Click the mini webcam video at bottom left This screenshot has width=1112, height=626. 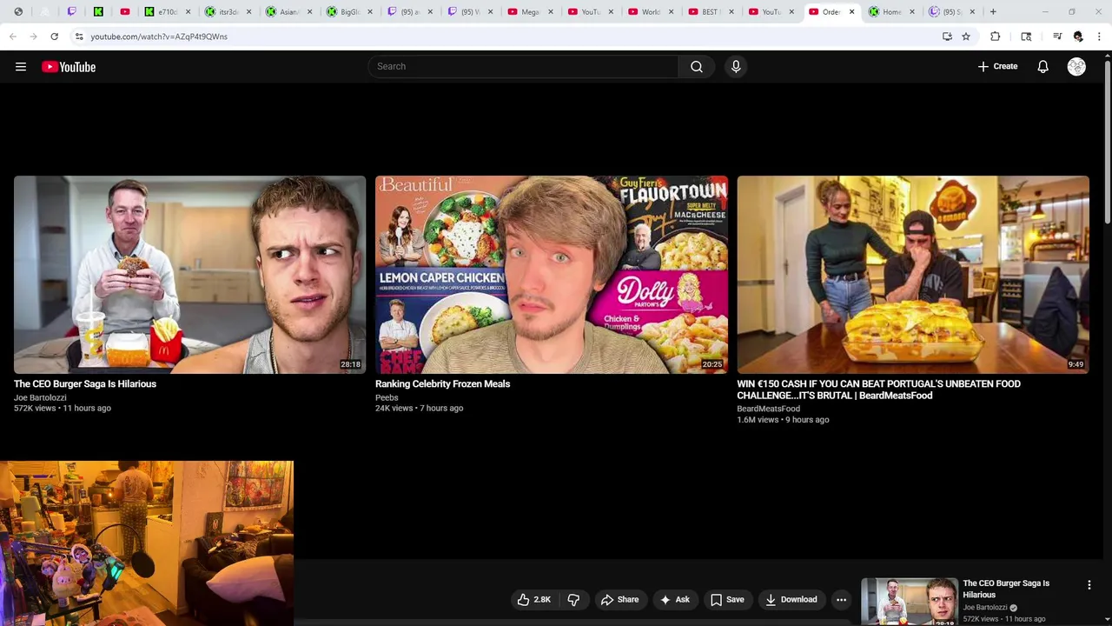click(147, 543)
